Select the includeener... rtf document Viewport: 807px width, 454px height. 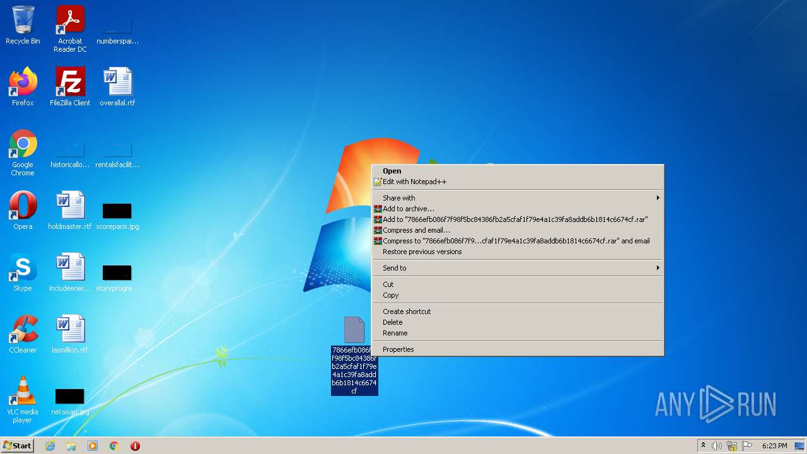(x=70, y=272)
